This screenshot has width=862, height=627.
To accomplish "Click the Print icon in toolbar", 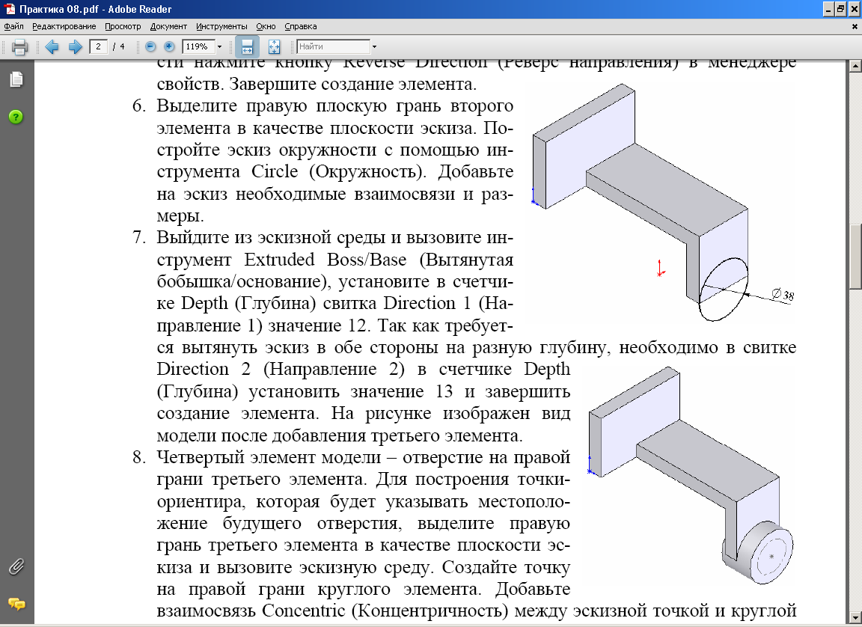I will (x=19, y=47).
